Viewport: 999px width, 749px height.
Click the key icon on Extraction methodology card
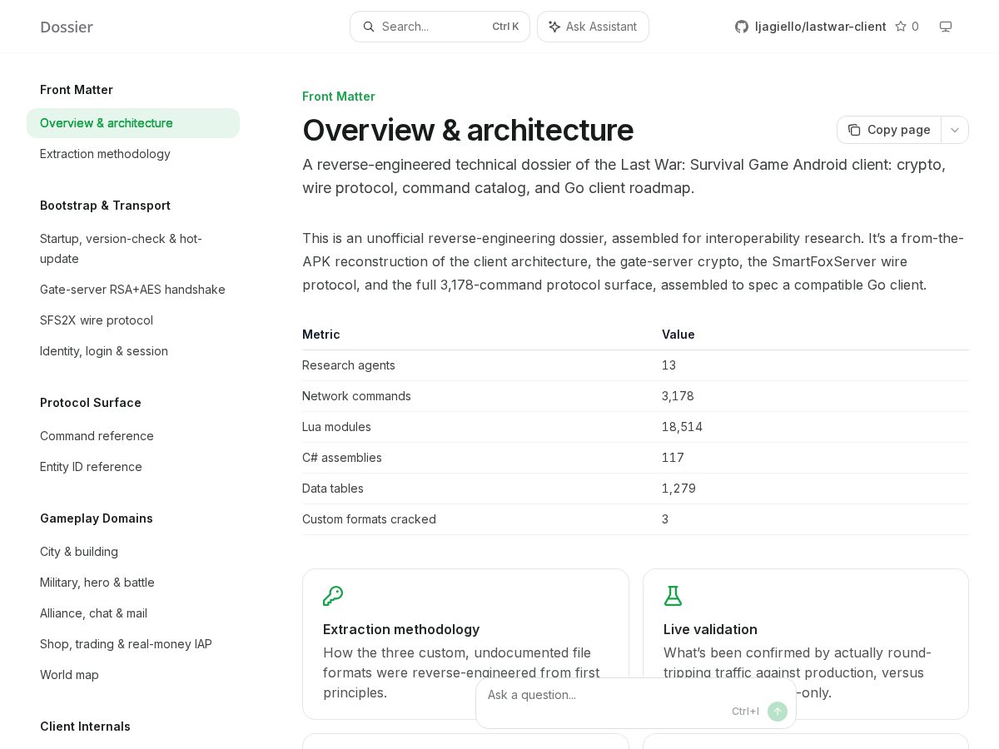pos(333,596)
